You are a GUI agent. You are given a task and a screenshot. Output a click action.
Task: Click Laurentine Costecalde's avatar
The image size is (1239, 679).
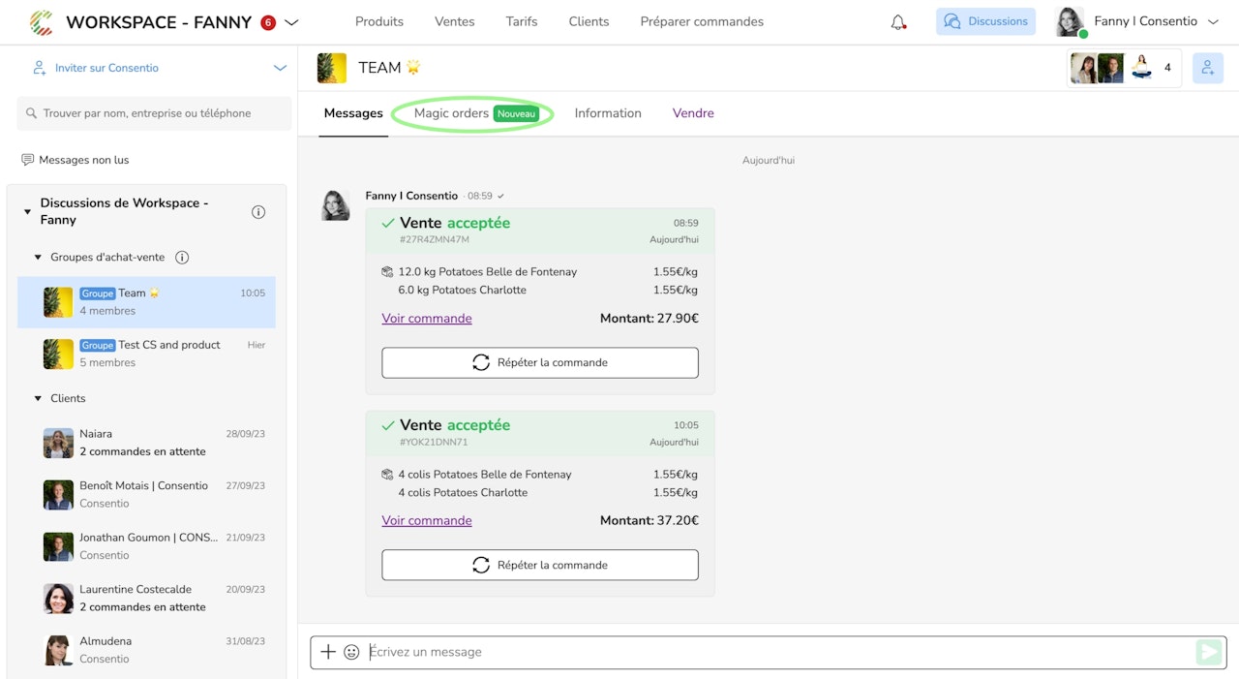(58, 598)
